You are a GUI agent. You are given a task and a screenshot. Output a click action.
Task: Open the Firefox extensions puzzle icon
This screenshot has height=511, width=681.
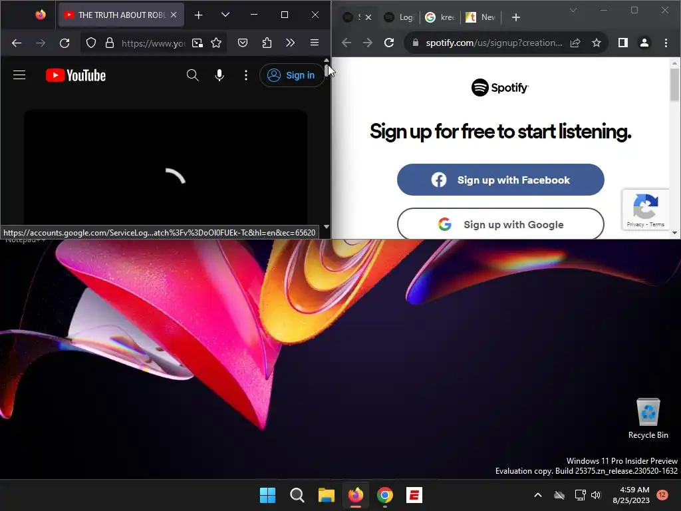pos(267,43)
